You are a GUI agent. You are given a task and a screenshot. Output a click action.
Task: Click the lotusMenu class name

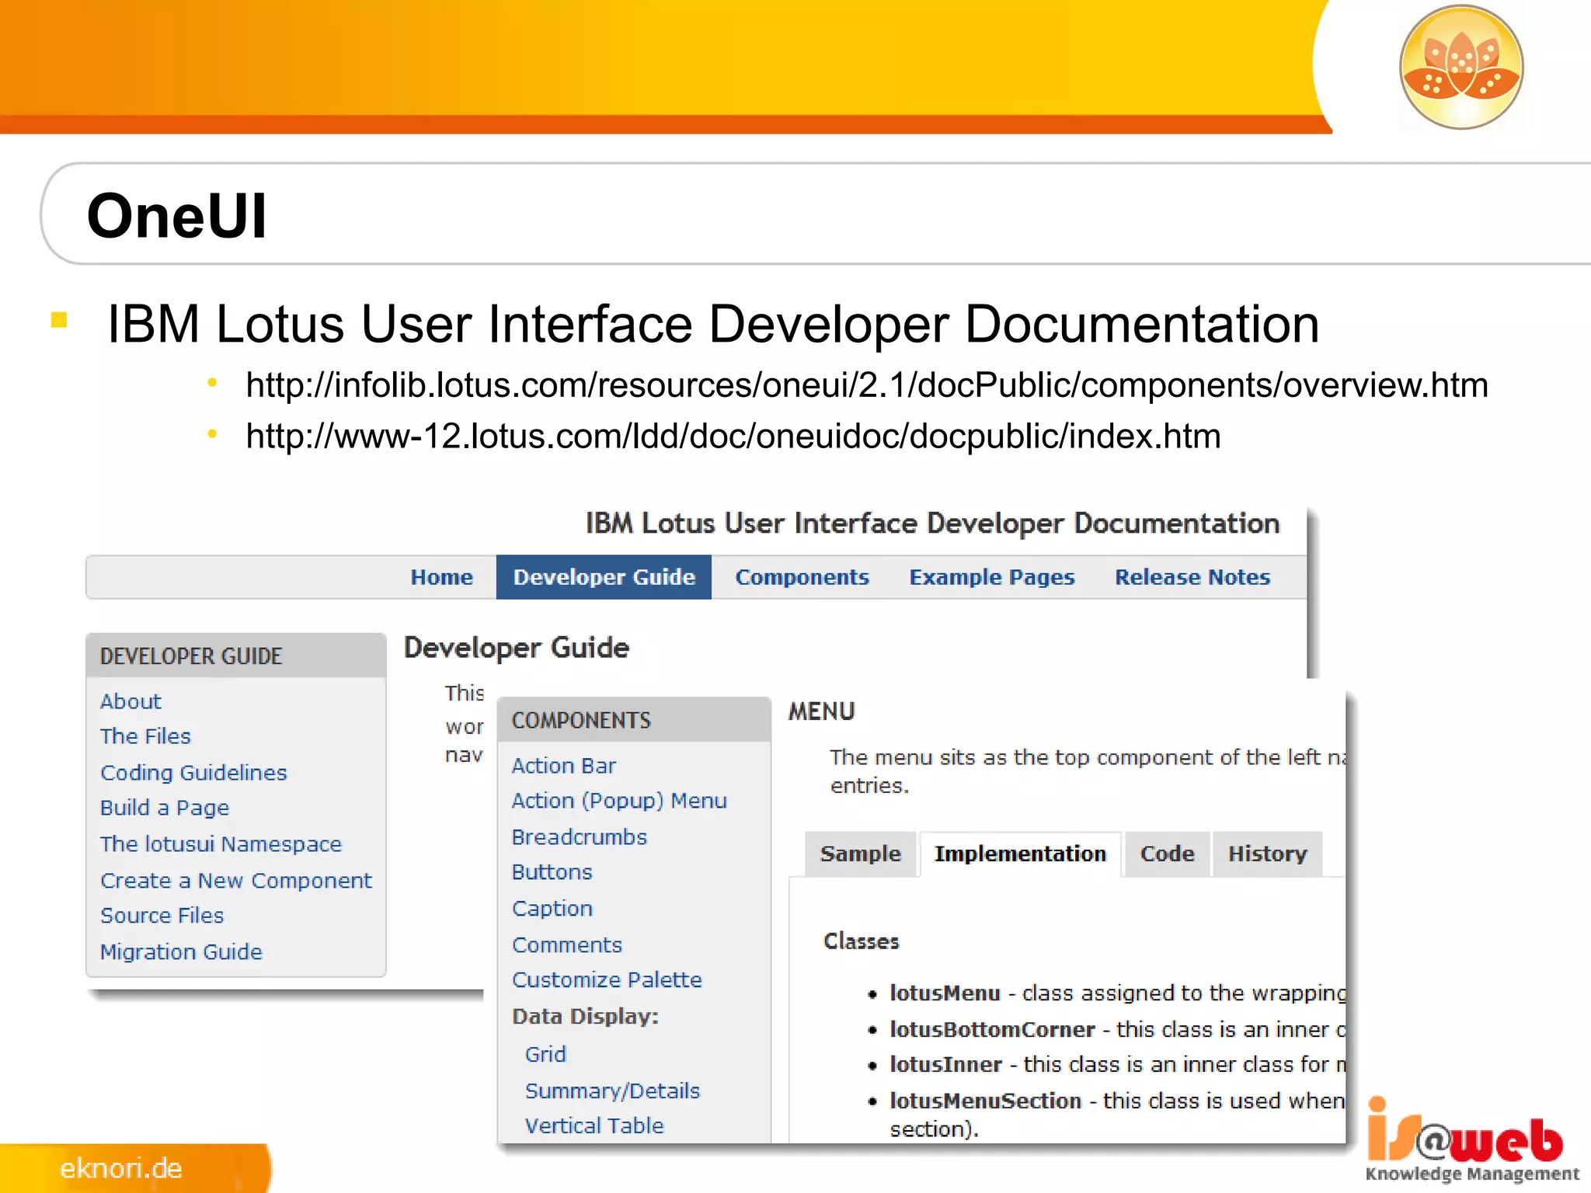pyautogui.click(x=945, y=993)
